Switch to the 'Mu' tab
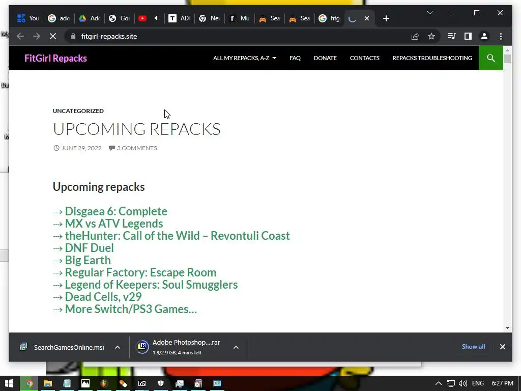Image resolution: width=521 pixels, height=391 pixels. (x=240, y=19)
